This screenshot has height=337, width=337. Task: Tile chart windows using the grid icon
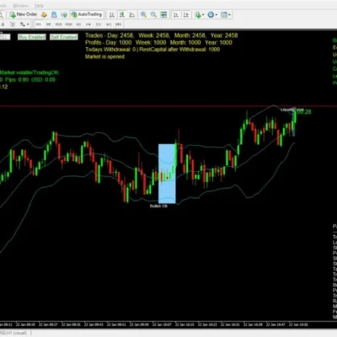tap(163, 14)
